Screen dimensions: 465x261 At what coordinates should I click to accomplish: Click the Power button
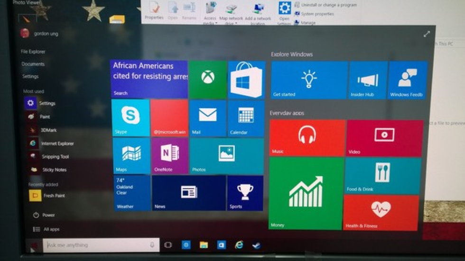coord(44,215)
